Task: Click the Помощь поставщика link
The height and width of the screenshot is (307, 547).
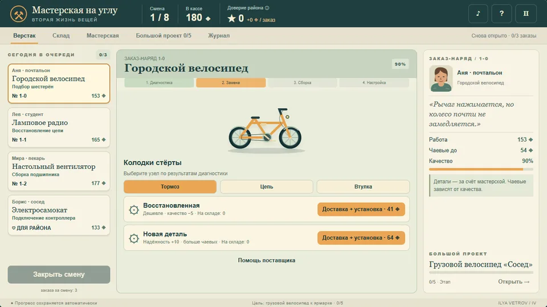Action: click(x=267, y=260)
